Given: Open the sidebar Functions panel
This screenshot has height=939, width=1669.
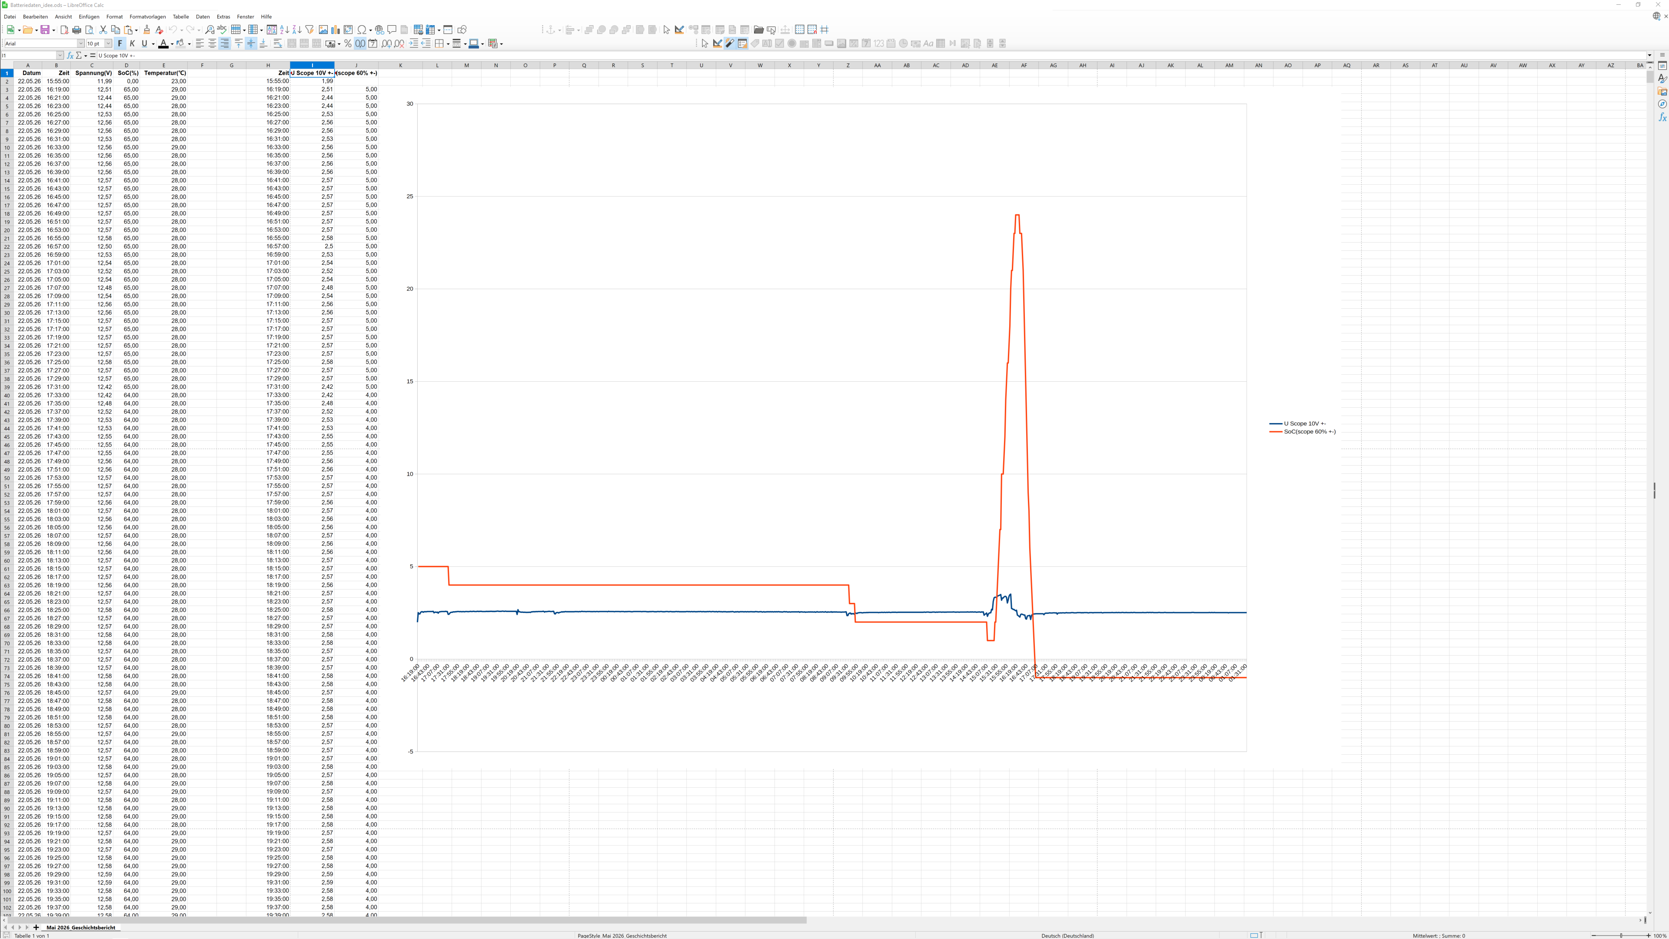Looking at the screenshot, I should point(1662,117).
